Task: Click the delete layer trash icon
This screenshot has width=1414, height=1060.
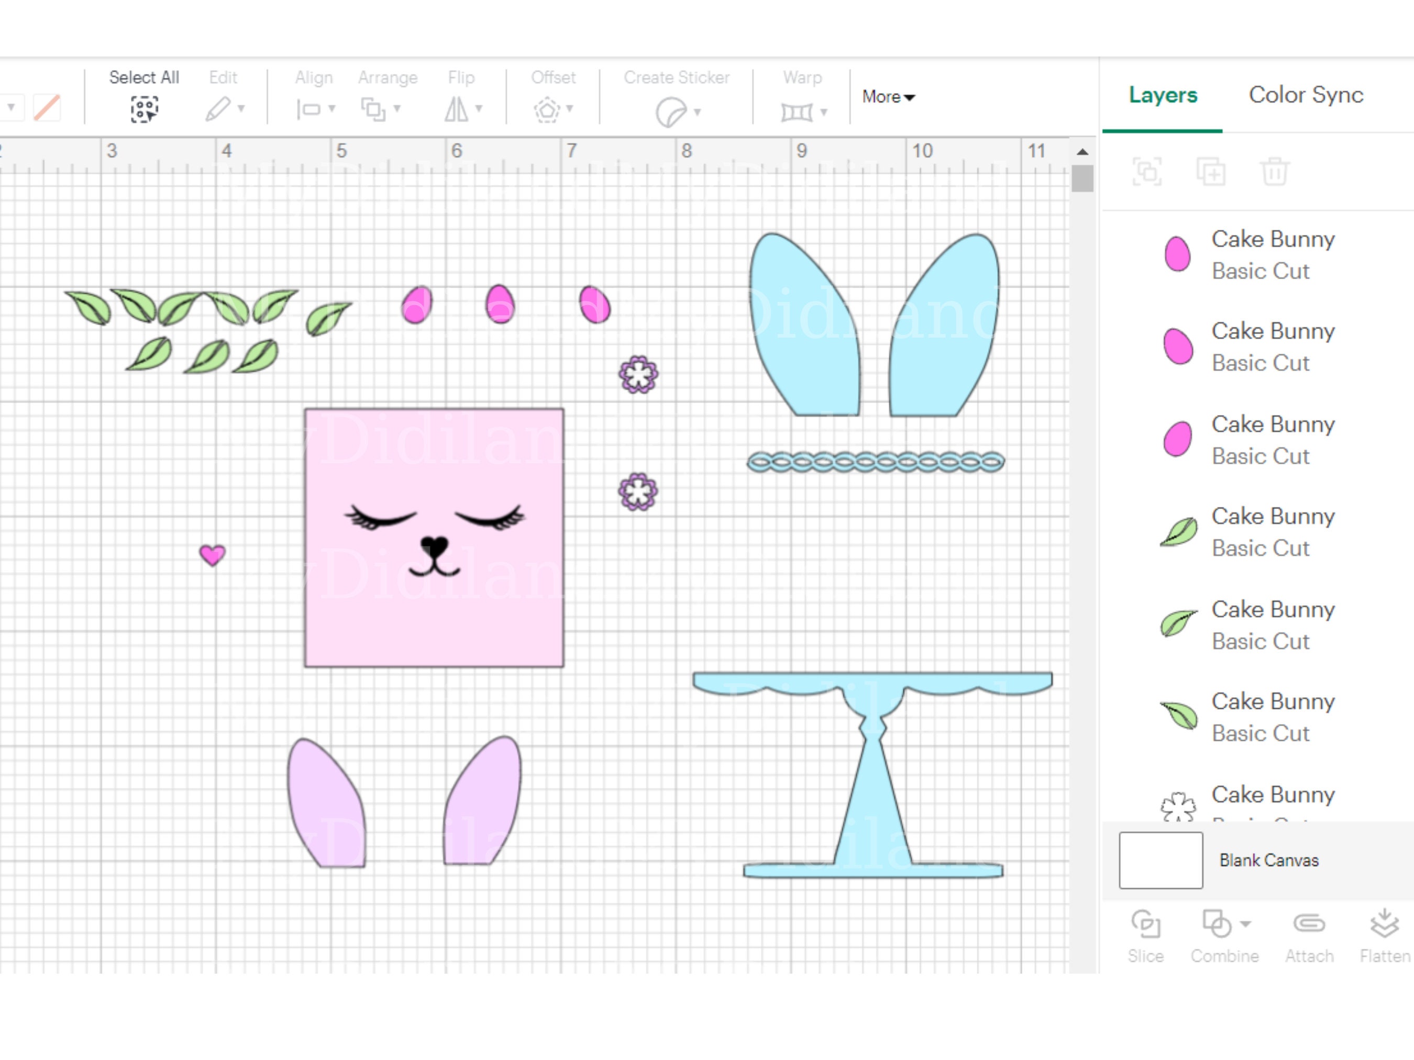Action: pos(1275,171)
